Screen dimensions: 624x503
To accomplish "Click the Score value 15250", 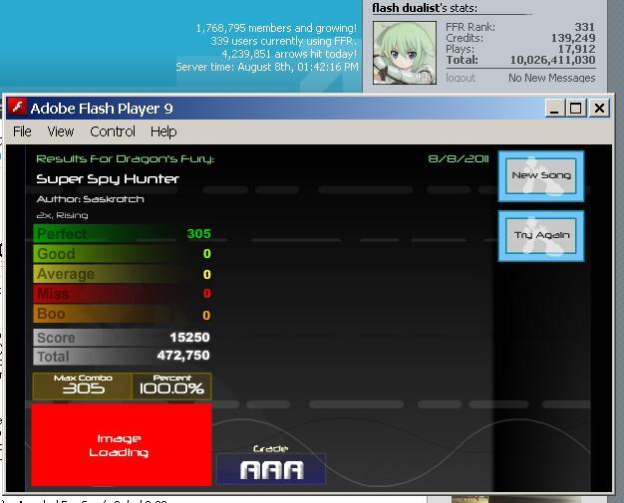I will pyautogui.click(x=189, y=338).
